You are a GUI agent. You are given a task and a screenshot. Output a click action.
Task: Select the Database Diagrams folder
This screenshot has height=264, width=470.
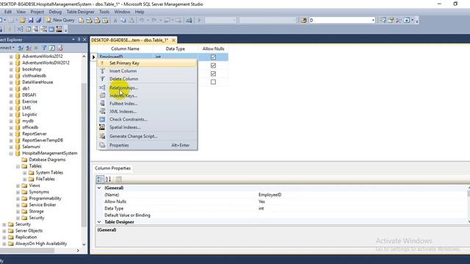pos(47,160)
